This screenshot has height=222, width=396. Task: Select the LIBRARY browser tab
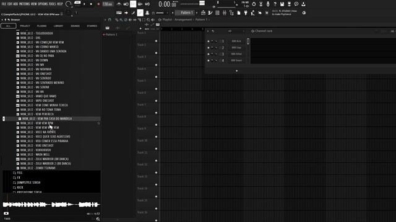(58, 26)
